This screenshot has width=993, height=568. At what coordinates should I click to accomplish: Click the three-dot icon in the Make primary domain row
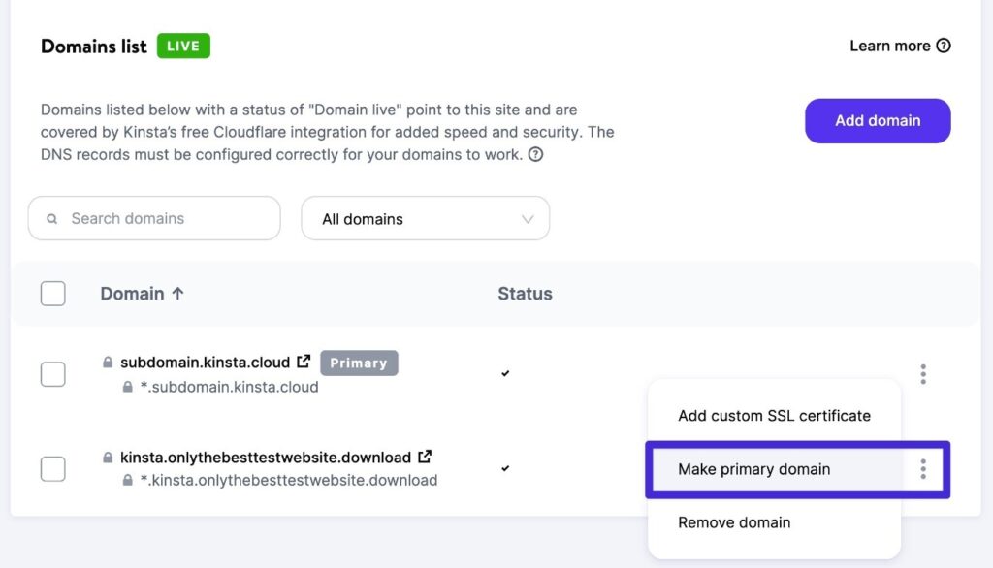tap(923, 468)
